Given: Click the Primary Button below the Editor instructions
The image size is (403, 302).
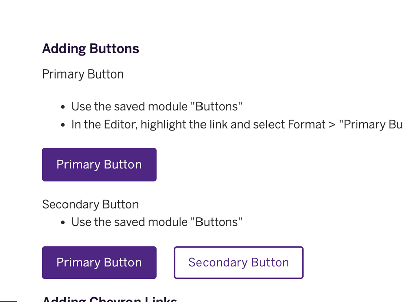Looking at the screenshot, I should [x=99, y=165].
